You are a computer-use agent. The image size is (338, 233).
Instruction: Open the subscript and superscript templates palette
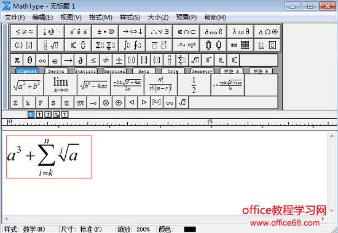tap(78, 45)
